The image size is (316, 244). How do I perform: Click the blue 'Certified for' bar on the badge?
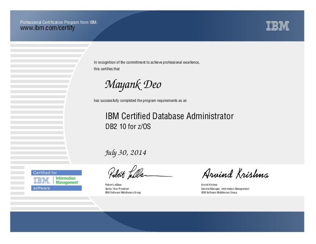tap(57, 173)
